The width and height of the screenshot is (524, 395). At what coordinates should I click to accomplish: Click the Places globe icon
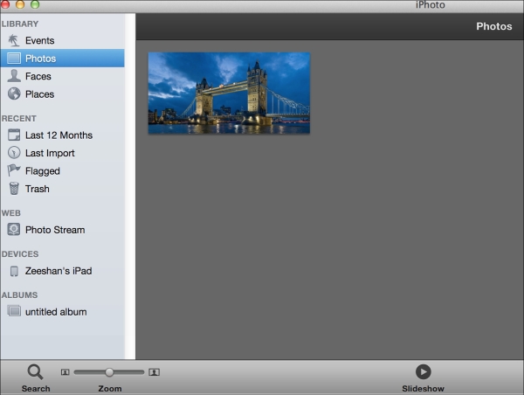pyautogui.click(x=14, y=94)
